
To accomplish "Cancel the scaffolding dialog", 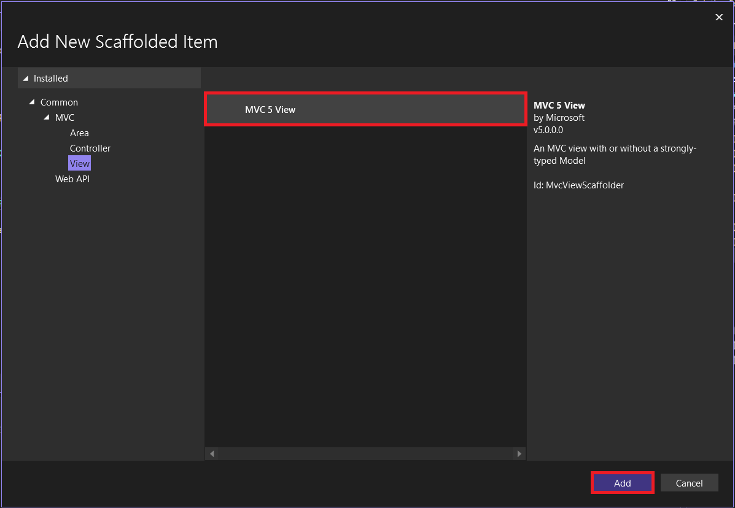I will (x=689, y=483).
